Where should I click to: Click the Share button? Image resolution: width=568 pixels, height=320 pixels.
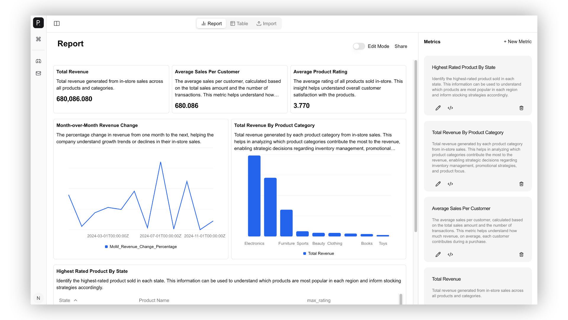[x=401, y=46]
